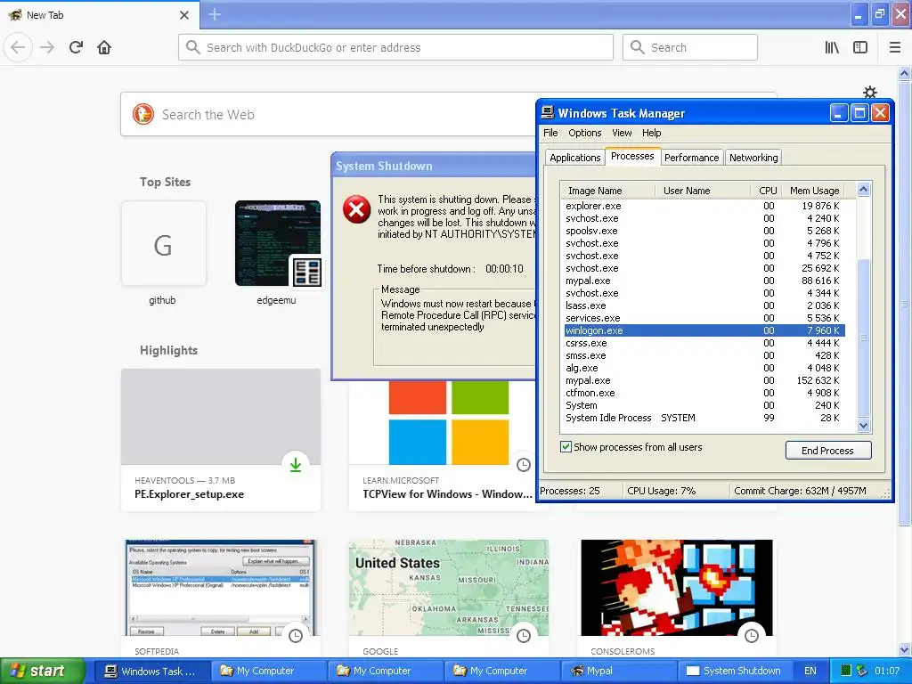This screenshot has height=684, width=912.
Task: Open the Windows start menu
Action: click(x=43, y=671)
